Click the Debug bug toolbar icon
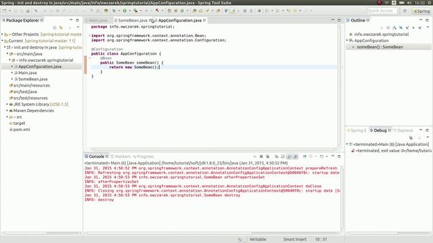 [x=114, y=11]
